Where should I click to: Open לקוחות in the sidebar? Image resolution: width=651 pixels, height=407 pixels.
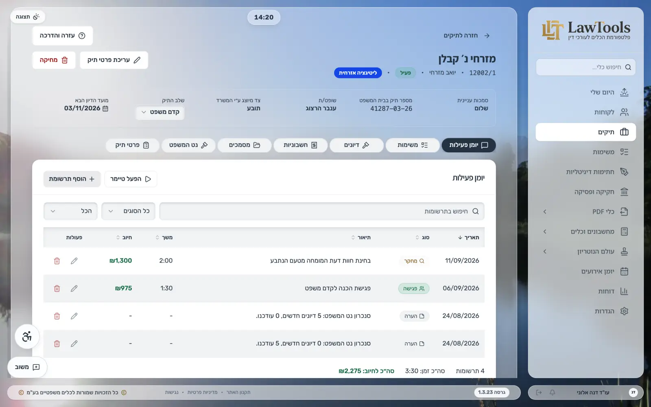[585, 112]
